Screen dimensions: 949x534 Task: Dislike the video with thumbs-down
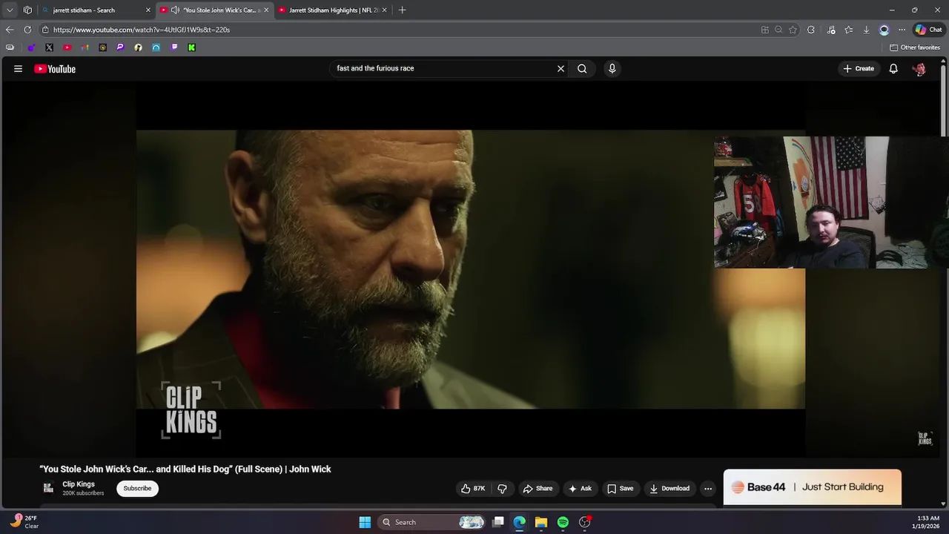coord(502,488)
